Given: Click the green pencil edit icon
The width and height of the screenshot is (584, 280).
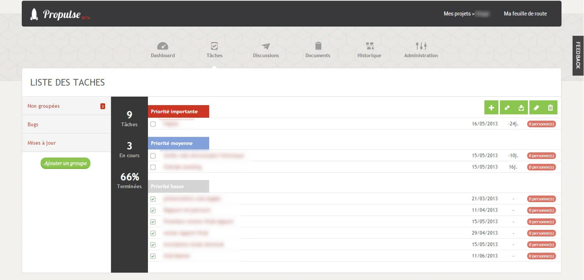Looking at the screenshot, I should [536, 107].
